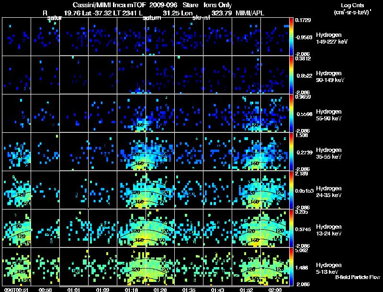Click the '01:01' time label
The height and width of the screenshot is (292, 383).
(x=74, y=290)
